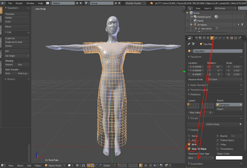Click the Duplicate Linked button
247x168 pixels.
tap(17, 42)
